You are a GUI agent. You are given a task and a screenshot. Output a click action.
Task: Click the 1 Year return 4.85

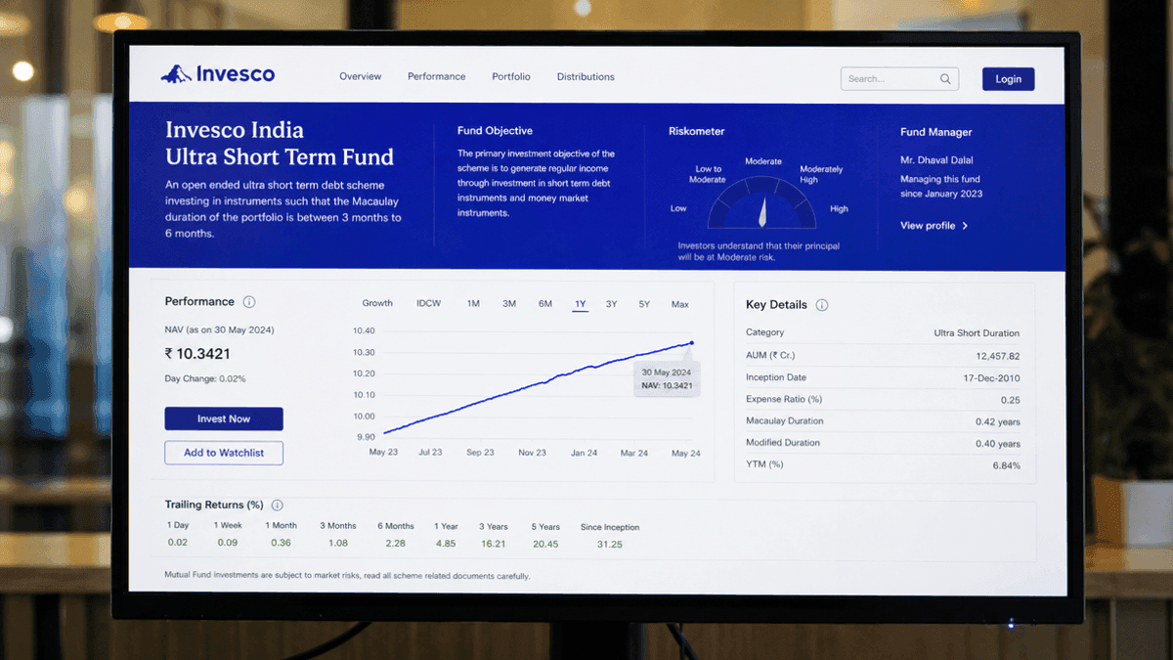pos(446,543)
